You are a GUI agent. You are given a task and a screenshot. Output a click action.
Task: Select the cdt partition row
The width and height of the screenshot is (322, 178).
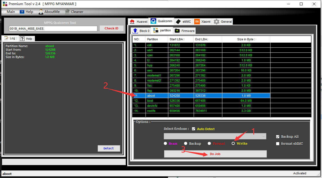(x=201, y=45)
